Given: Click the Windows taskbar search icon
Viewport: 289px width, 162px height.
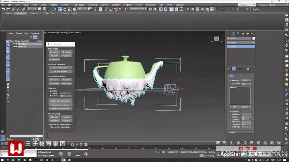Looking at the screenshot, I should click(x=8, y=160).
